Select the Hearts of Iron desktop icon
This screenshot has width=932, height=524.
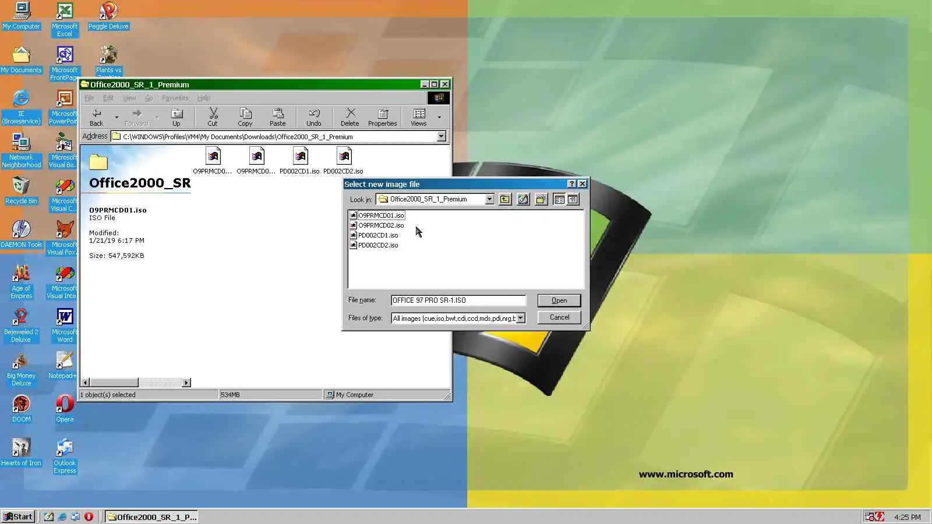(x=22, y=452)
